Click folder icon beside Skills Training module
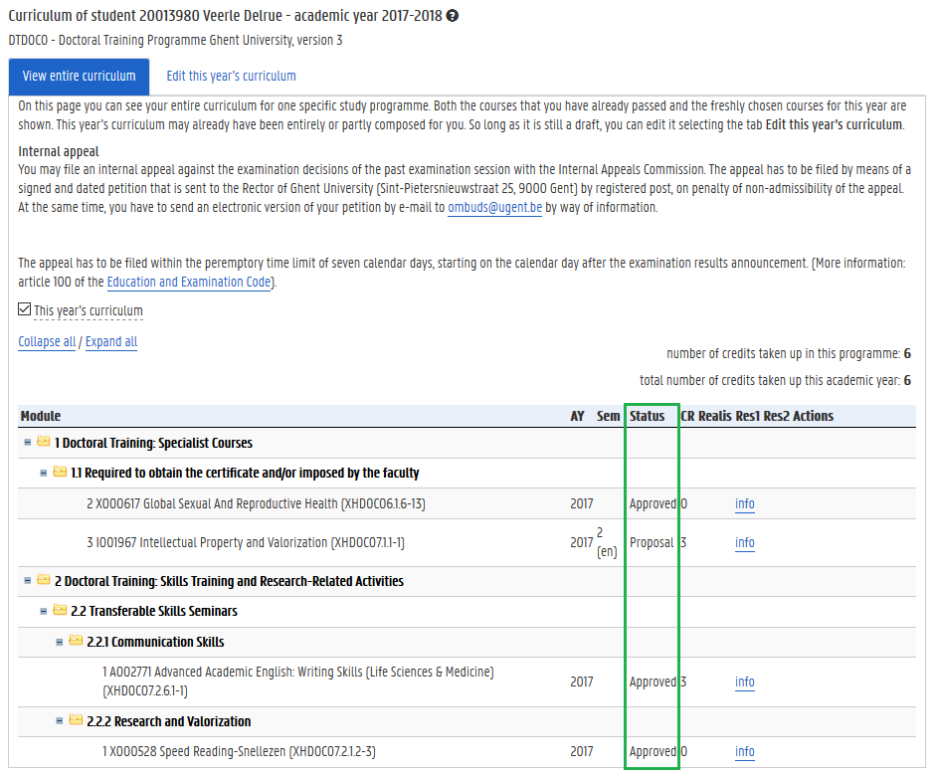936x778 pixels. pos(44,580)
